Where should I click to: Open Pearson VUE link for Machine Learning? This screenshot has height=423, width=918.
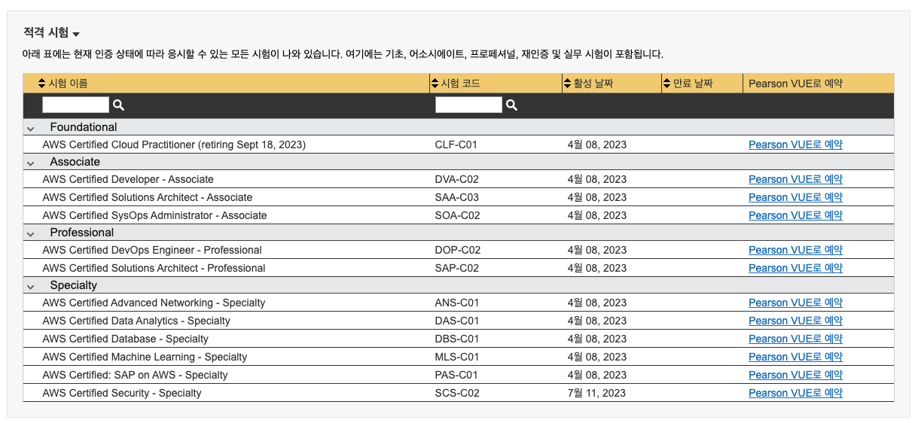tap(795, 357)
